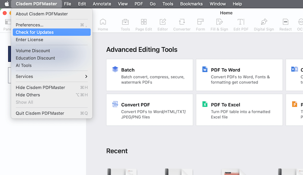Image resolution: width=303 pixels, height=175 pixels.
Task: Close window with red button
Action: [x=5, y=13]
